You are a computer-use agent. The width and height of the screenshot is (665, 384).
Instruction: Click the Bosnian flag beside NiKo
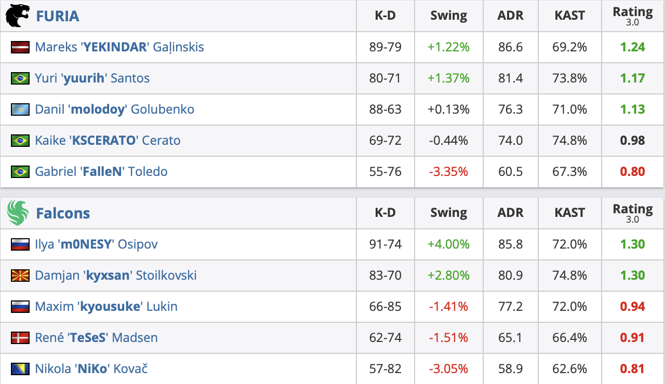(20, 369)
